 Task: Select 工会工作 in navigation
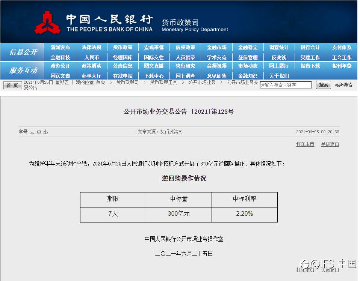(342, 57)
